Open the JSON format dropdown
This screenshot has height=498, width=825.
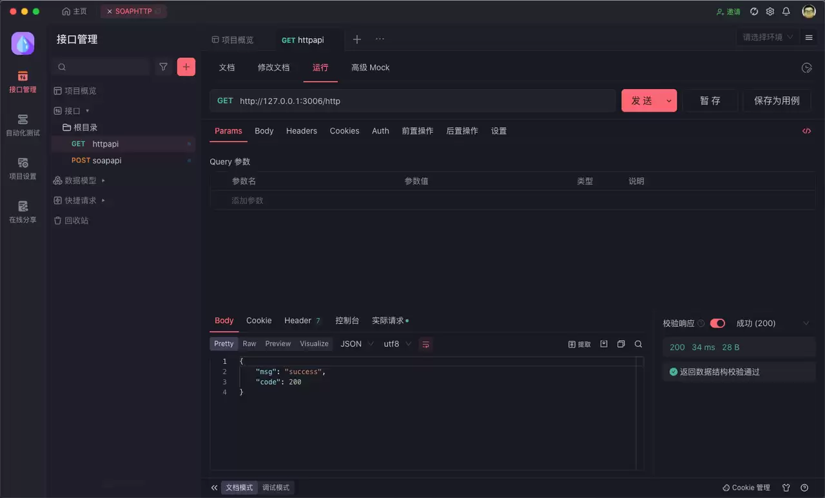pos(357,344)
